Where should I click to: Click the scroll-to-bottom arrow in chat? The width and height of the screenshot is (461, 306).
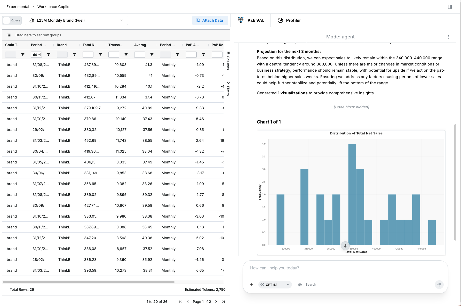pyautogui.click(x=345, y=246)
